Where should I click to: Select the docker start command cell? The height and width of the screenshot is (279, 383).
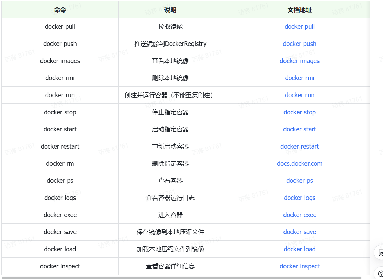point(60,129)
